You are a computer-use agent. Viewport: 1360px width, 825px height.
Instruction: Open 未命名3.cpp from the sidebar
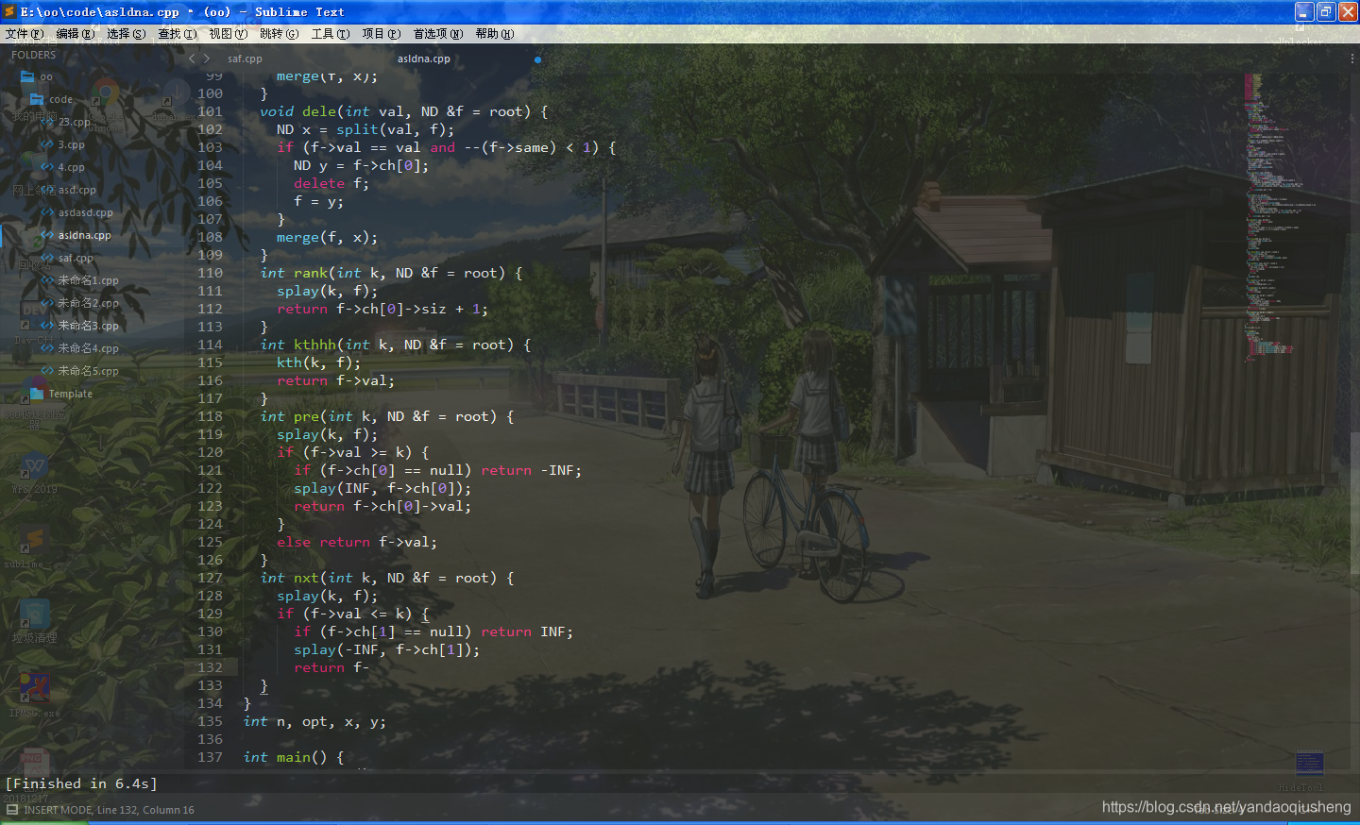point(88,326)
